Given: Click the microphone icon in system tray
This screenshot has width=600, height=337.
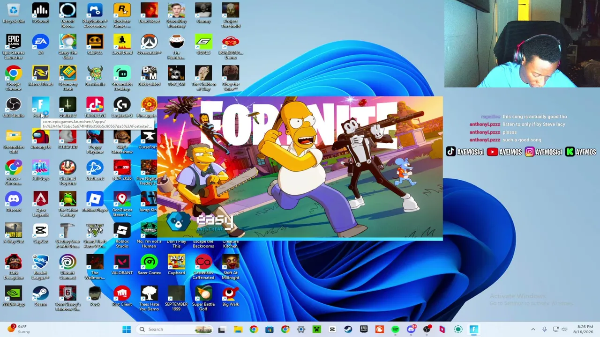Looking at the screenshot, I should click(544, 329).
